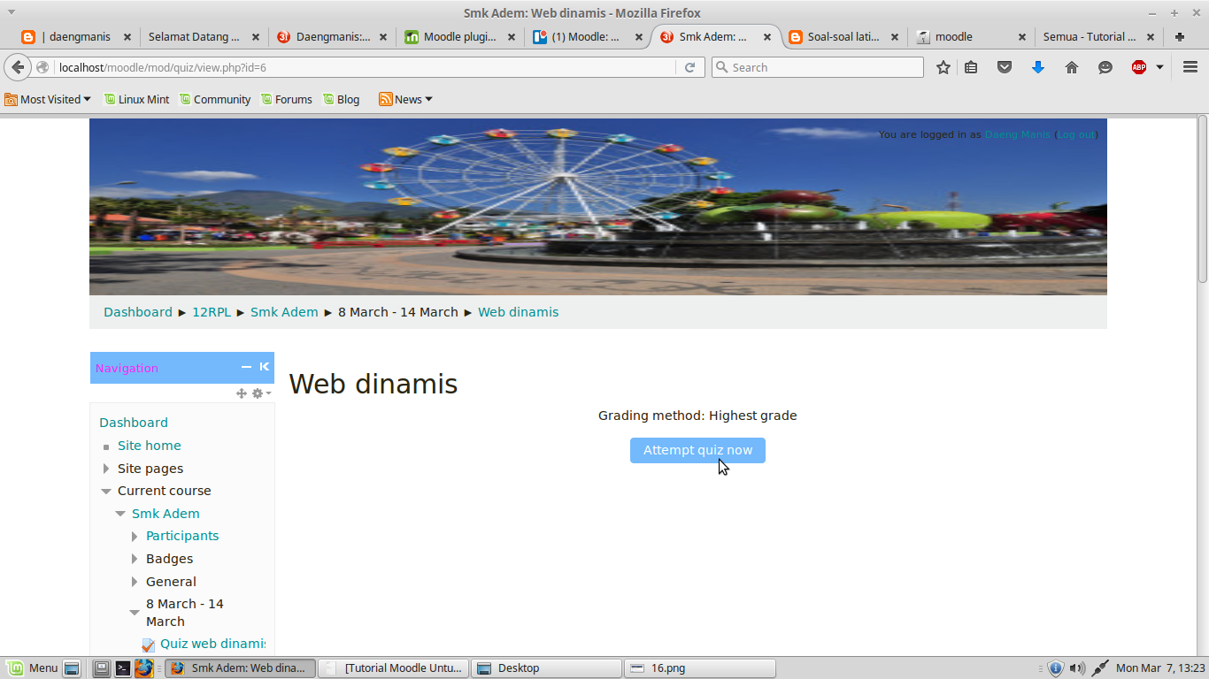Open the Firefox hamburger menu

coord(1190,67)
